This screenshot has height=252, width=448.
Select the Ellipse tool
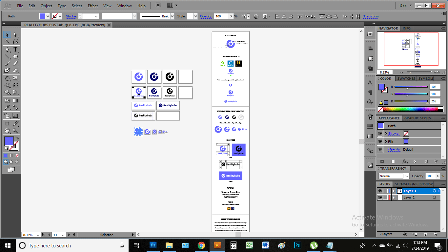15,56
